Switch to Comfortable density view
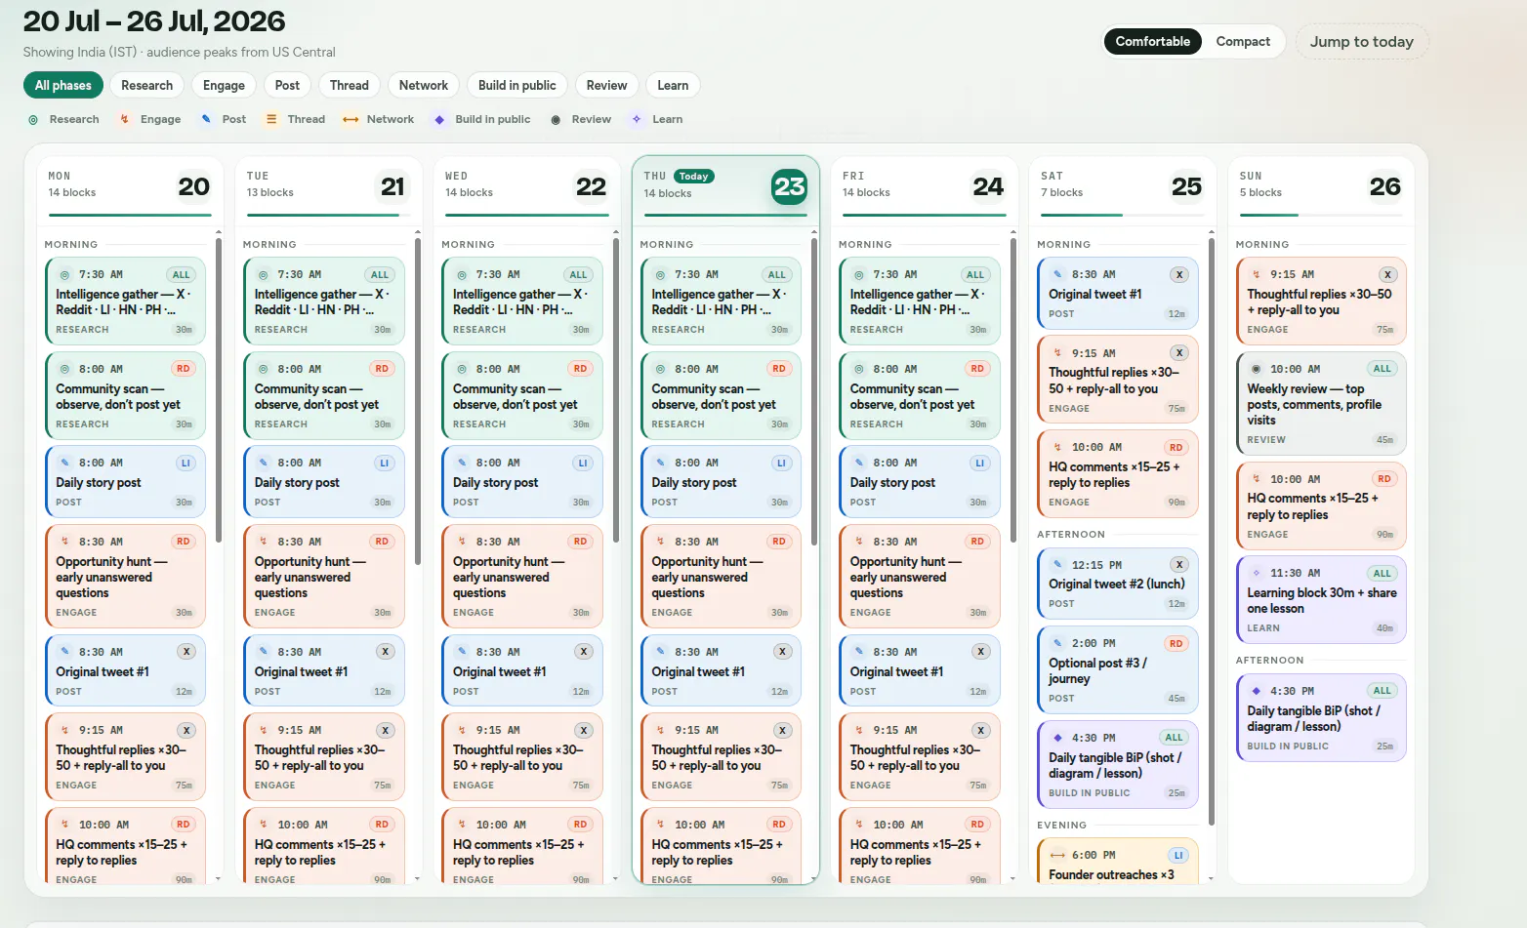Viewport: 1527px width, 928px height. coord(1152,42)
